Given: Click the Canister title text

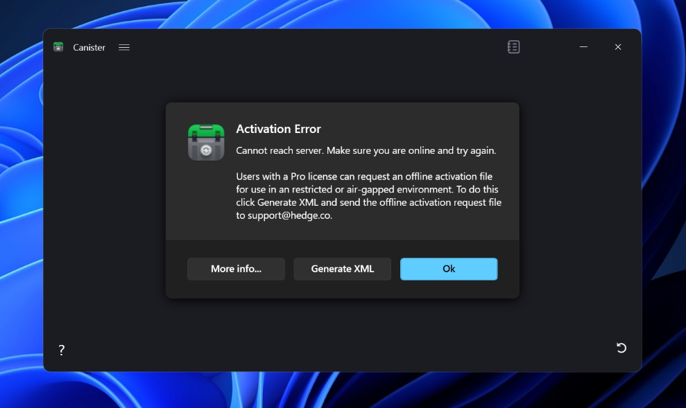Looking at the screenshot, I should click(x=89, y=48).
